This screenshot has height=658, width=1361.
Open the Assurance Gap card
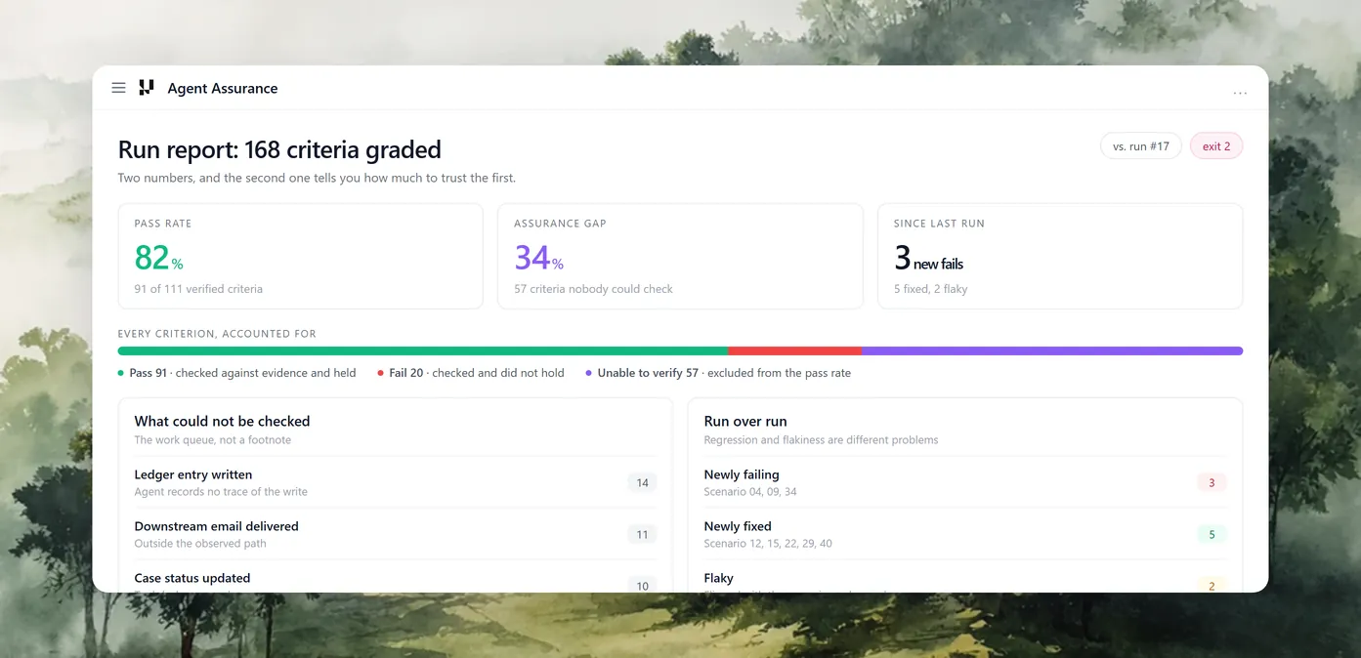coord(680,256)
